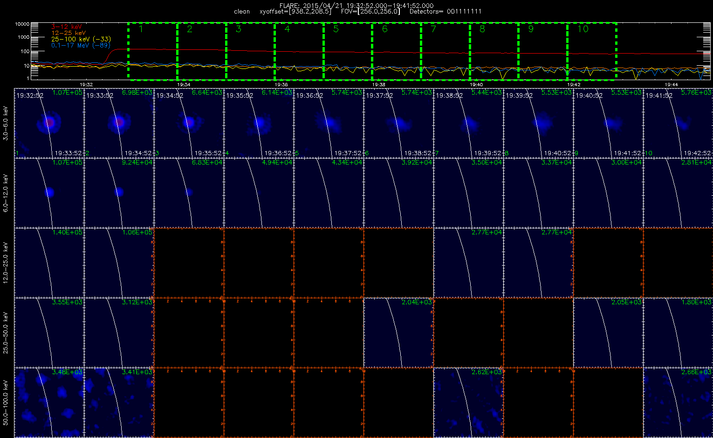
Task: Open the 12.0-25.0 keV image labeled 1.06E+05
Action: coord(119,262)
